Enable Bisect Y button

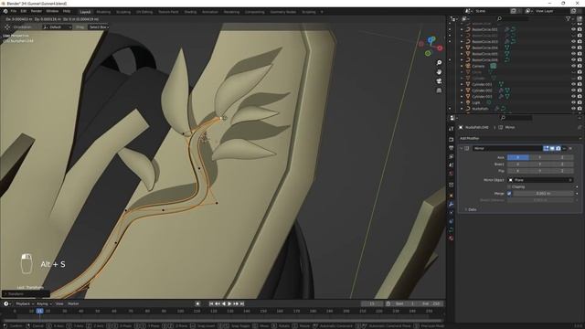(x=540, y=164)
